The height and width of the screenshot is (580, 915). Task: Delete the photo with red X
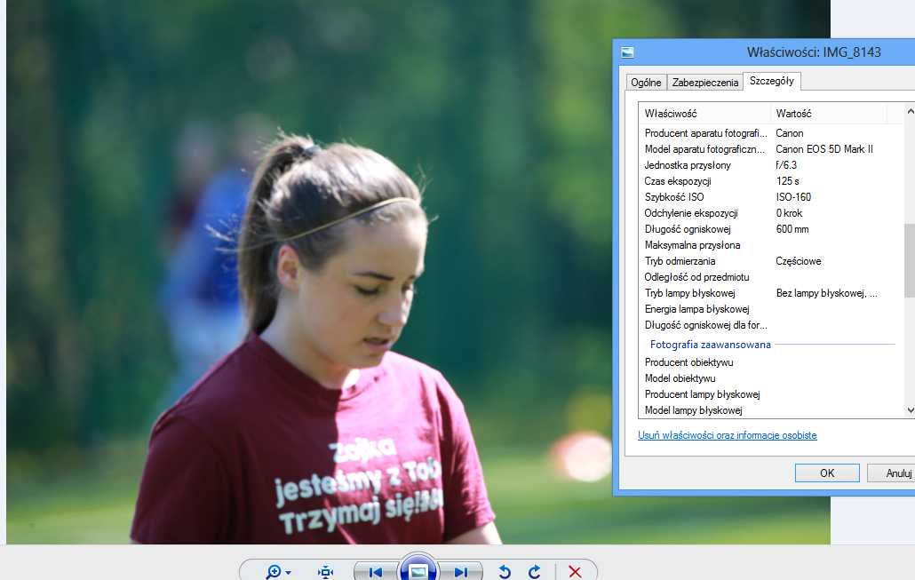tap(575, 572)
